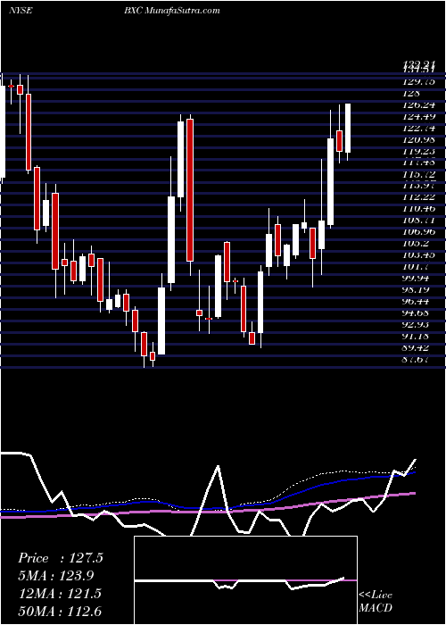Select the 108.71 price axis label
This screenshot has width=446, height=625.
point(419,220)
